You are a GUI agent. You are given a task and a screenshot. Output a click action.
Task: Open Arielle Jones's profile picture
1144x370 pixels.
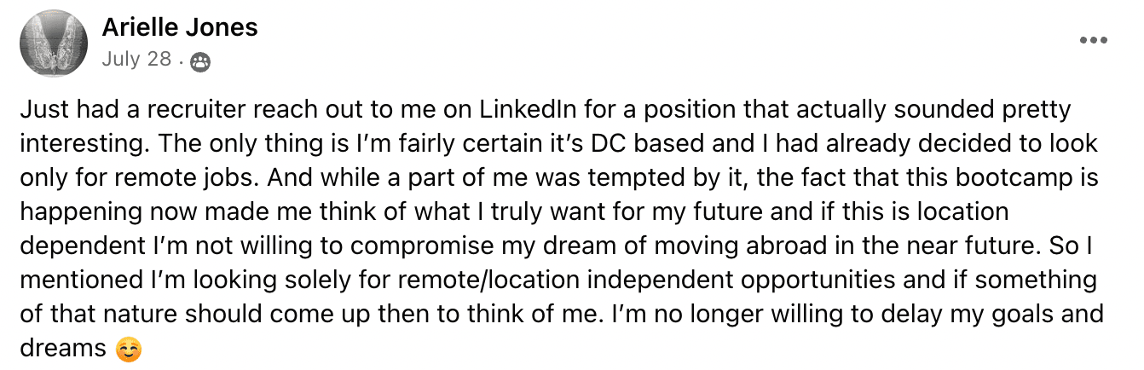pyautogui.click(x=54, y=43)
